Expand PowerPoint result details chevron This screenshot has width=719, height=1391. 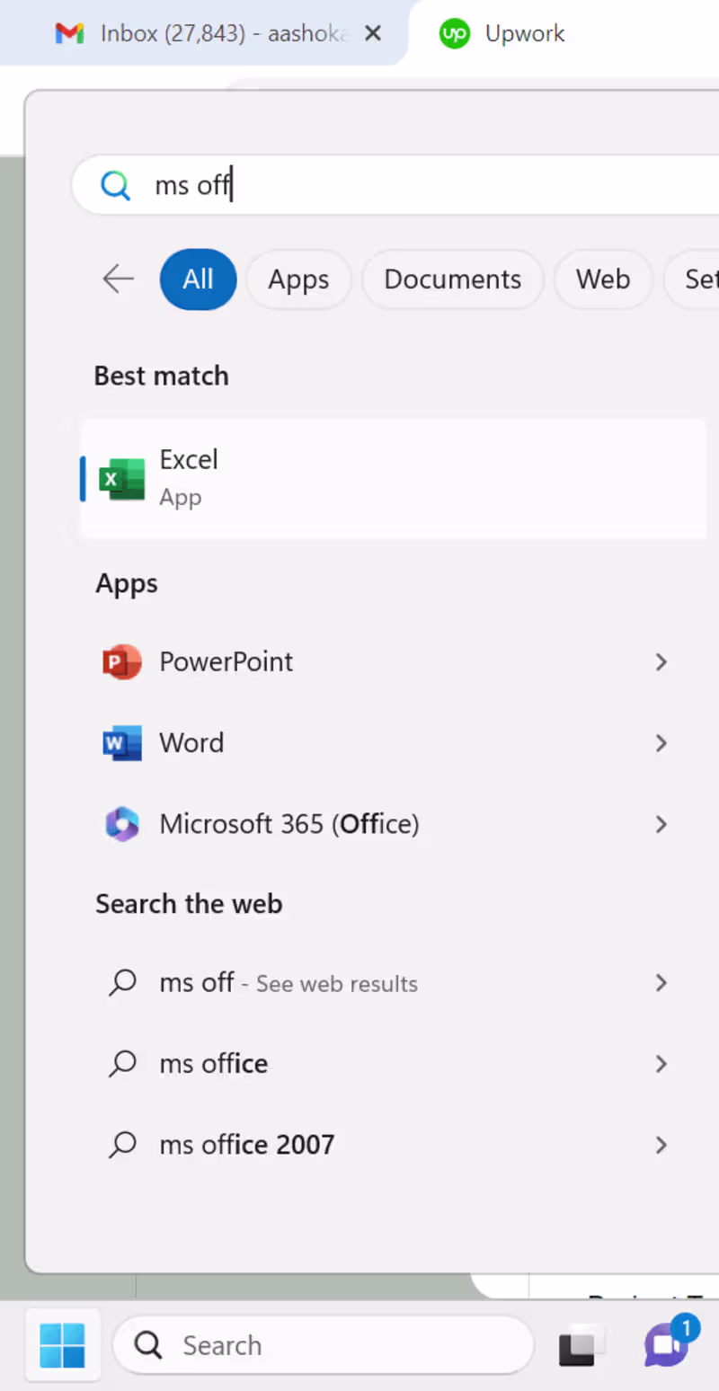pyautogui.click(x=661, y=662)
